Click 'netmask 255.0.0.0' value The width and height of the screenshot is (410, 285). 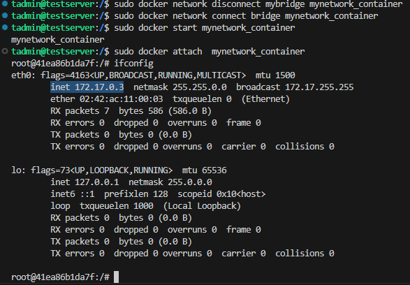point(170,182)
